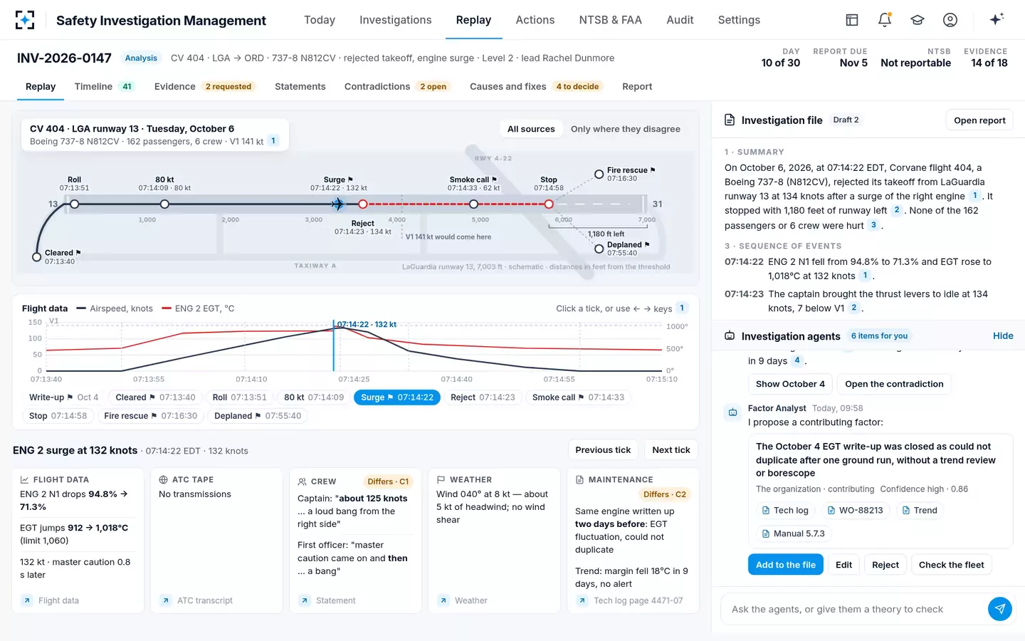1025x641 pixels.
Task: Open the Manual 5.7.3 chip
Action: click(793, 533)
